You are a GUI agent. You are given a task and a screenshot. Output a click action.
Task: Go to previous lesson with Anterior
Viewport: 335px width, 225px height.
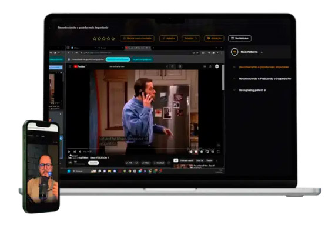(169, 38)
